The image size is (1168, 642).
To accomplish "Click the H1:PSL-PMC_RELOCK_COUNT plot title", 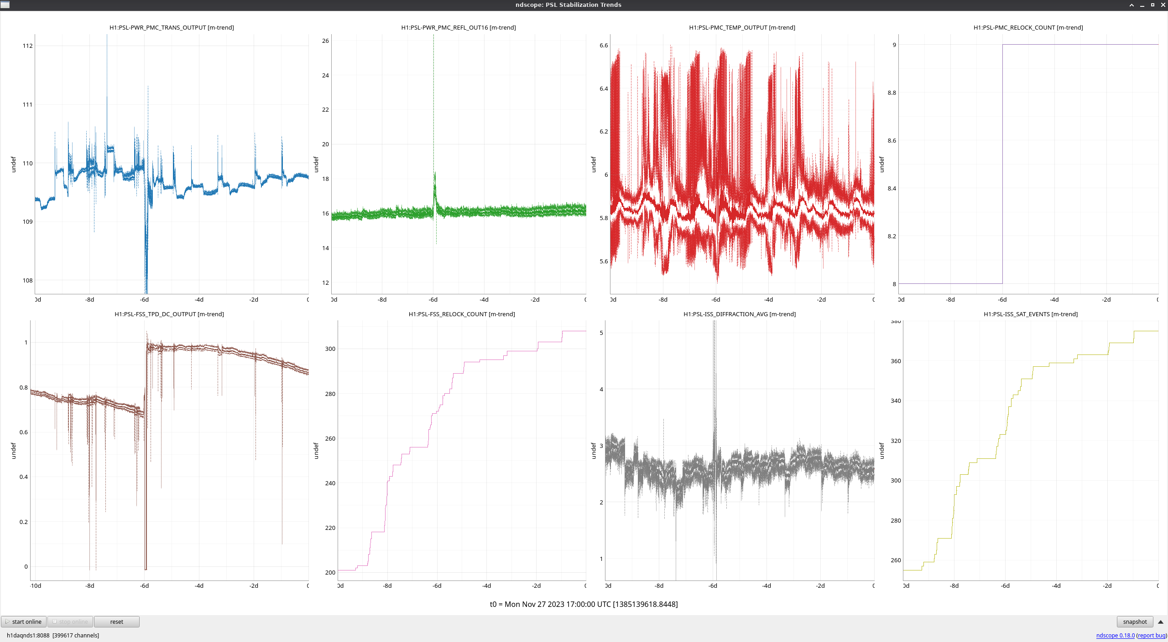I will click(x=1028, y=27).
